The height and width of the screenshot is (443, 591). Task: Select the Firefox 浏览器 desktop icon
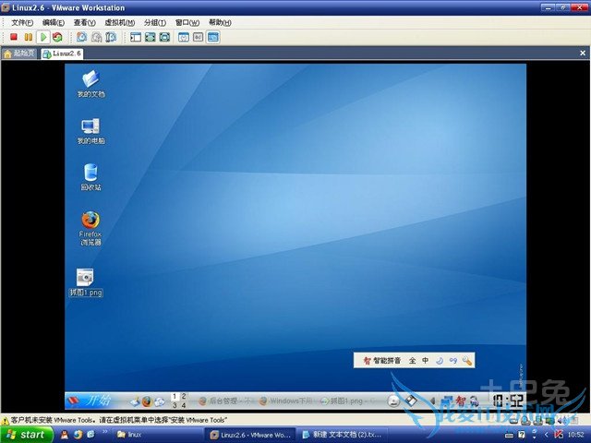pyautogui.click(x=90, y=228)
